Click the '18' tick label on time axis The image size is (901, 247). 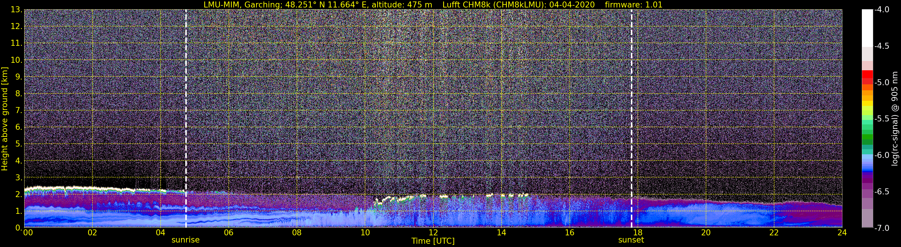[638, 233]
